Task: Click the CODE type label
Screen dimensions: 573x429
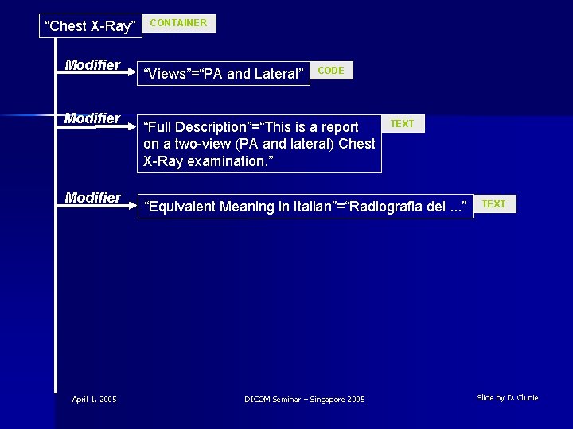Action: click(331, 71)
